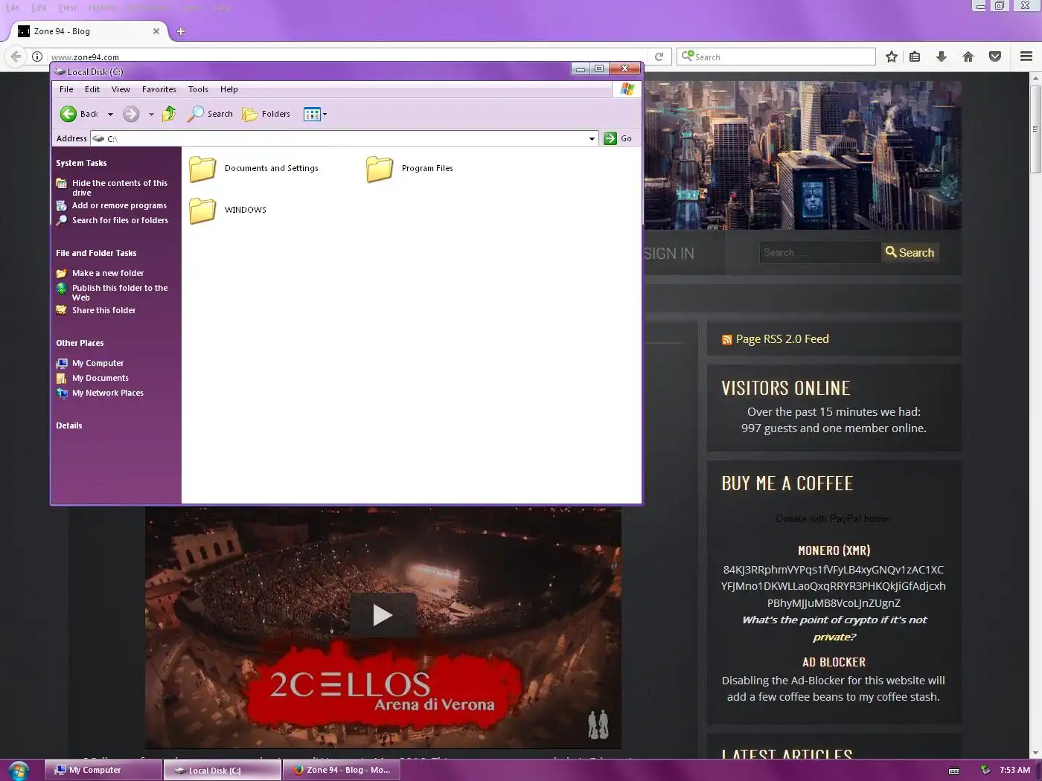Screen dimensions: 1042x781
Task: Switch to Zone 94 - Blog taskbar button
Action: [342, 770]
